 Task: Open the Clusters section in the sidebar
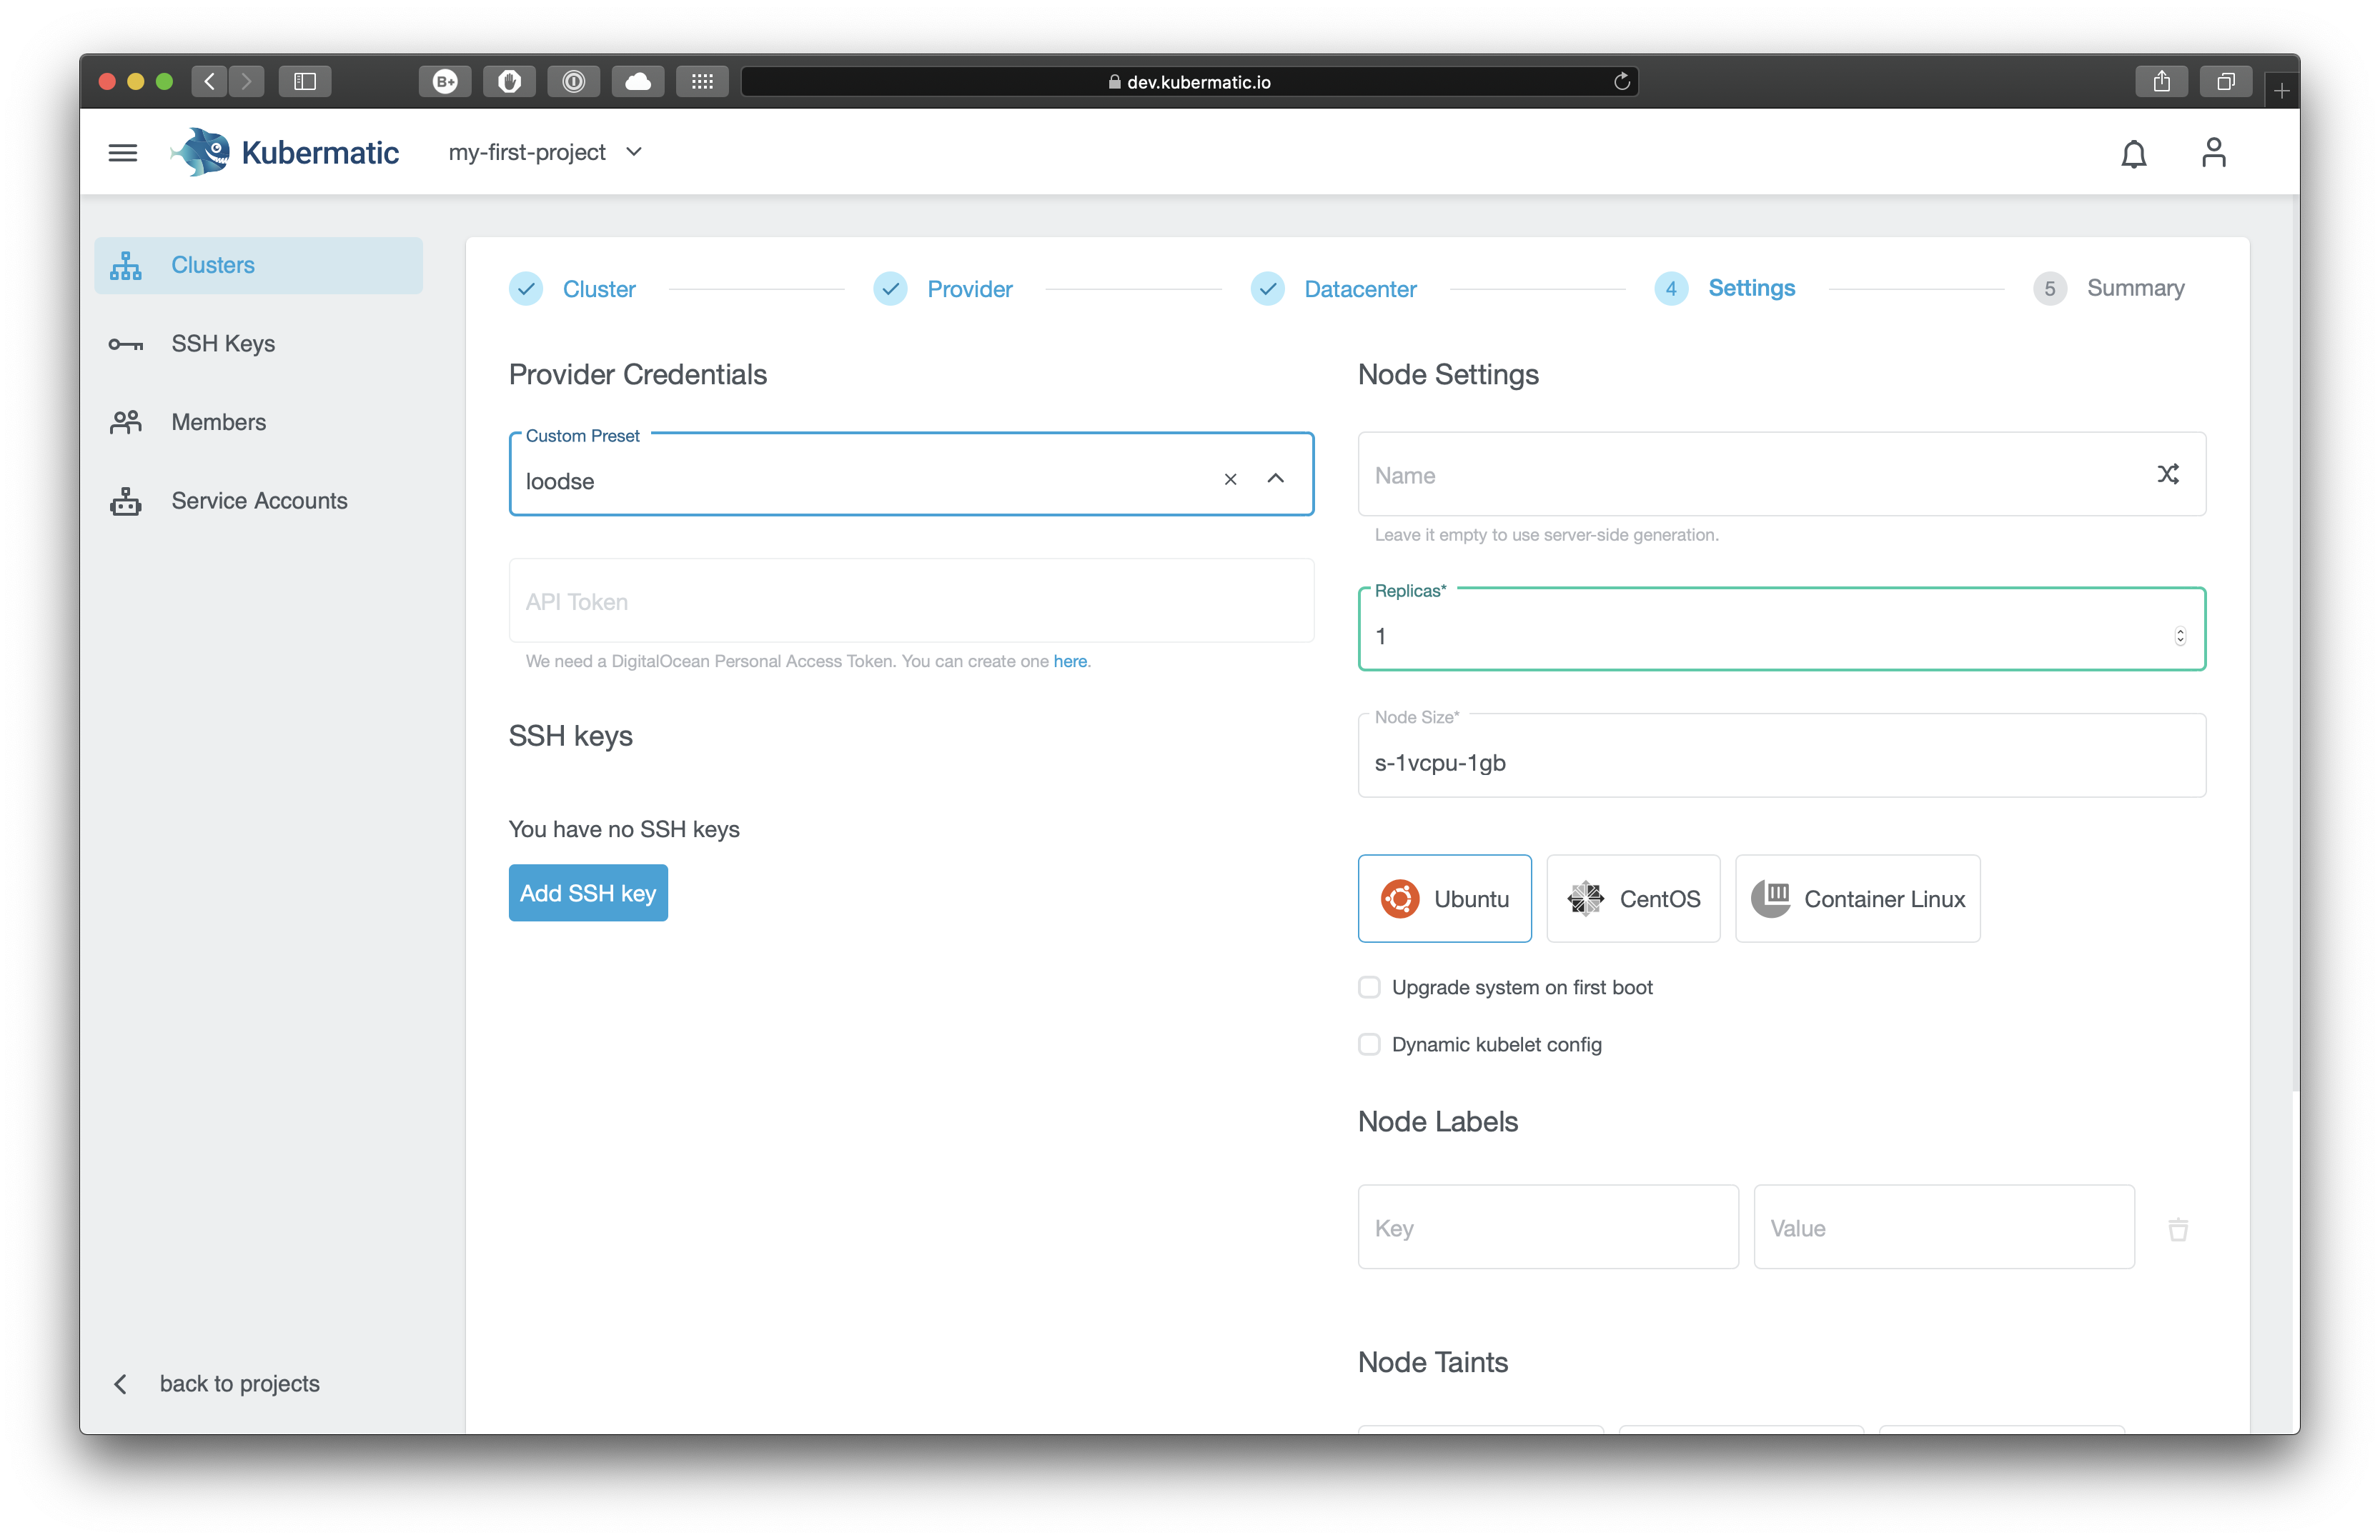pyautogui.click(x=212, y=265)
